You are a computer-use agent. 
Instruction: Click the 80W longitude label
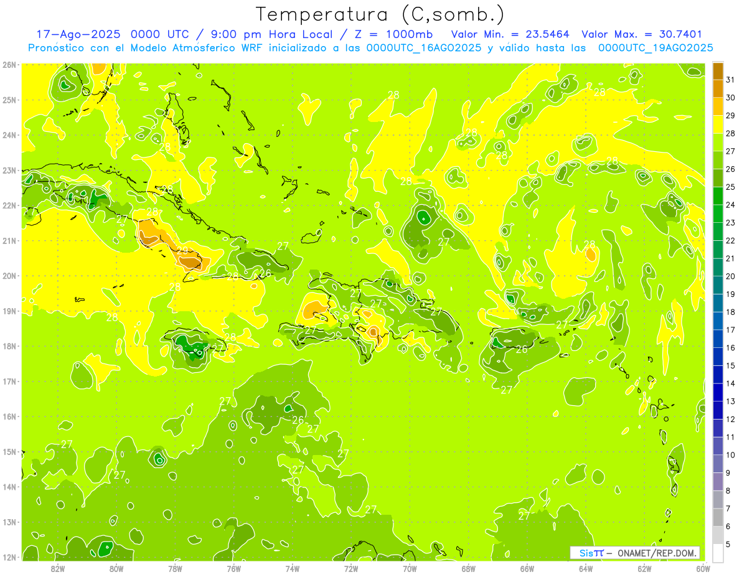116,568
